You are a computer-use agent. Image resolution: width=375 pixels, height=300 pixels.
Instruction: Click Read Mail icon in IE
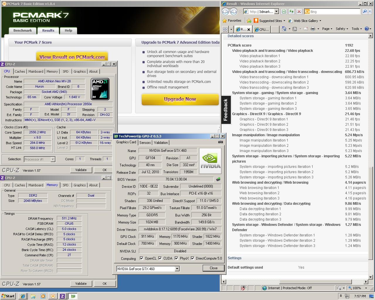tap(306, 29)
